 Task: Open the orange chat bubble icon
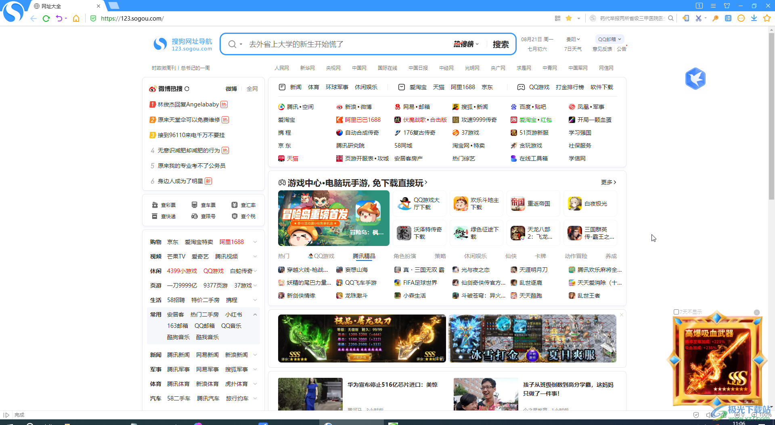741,18
